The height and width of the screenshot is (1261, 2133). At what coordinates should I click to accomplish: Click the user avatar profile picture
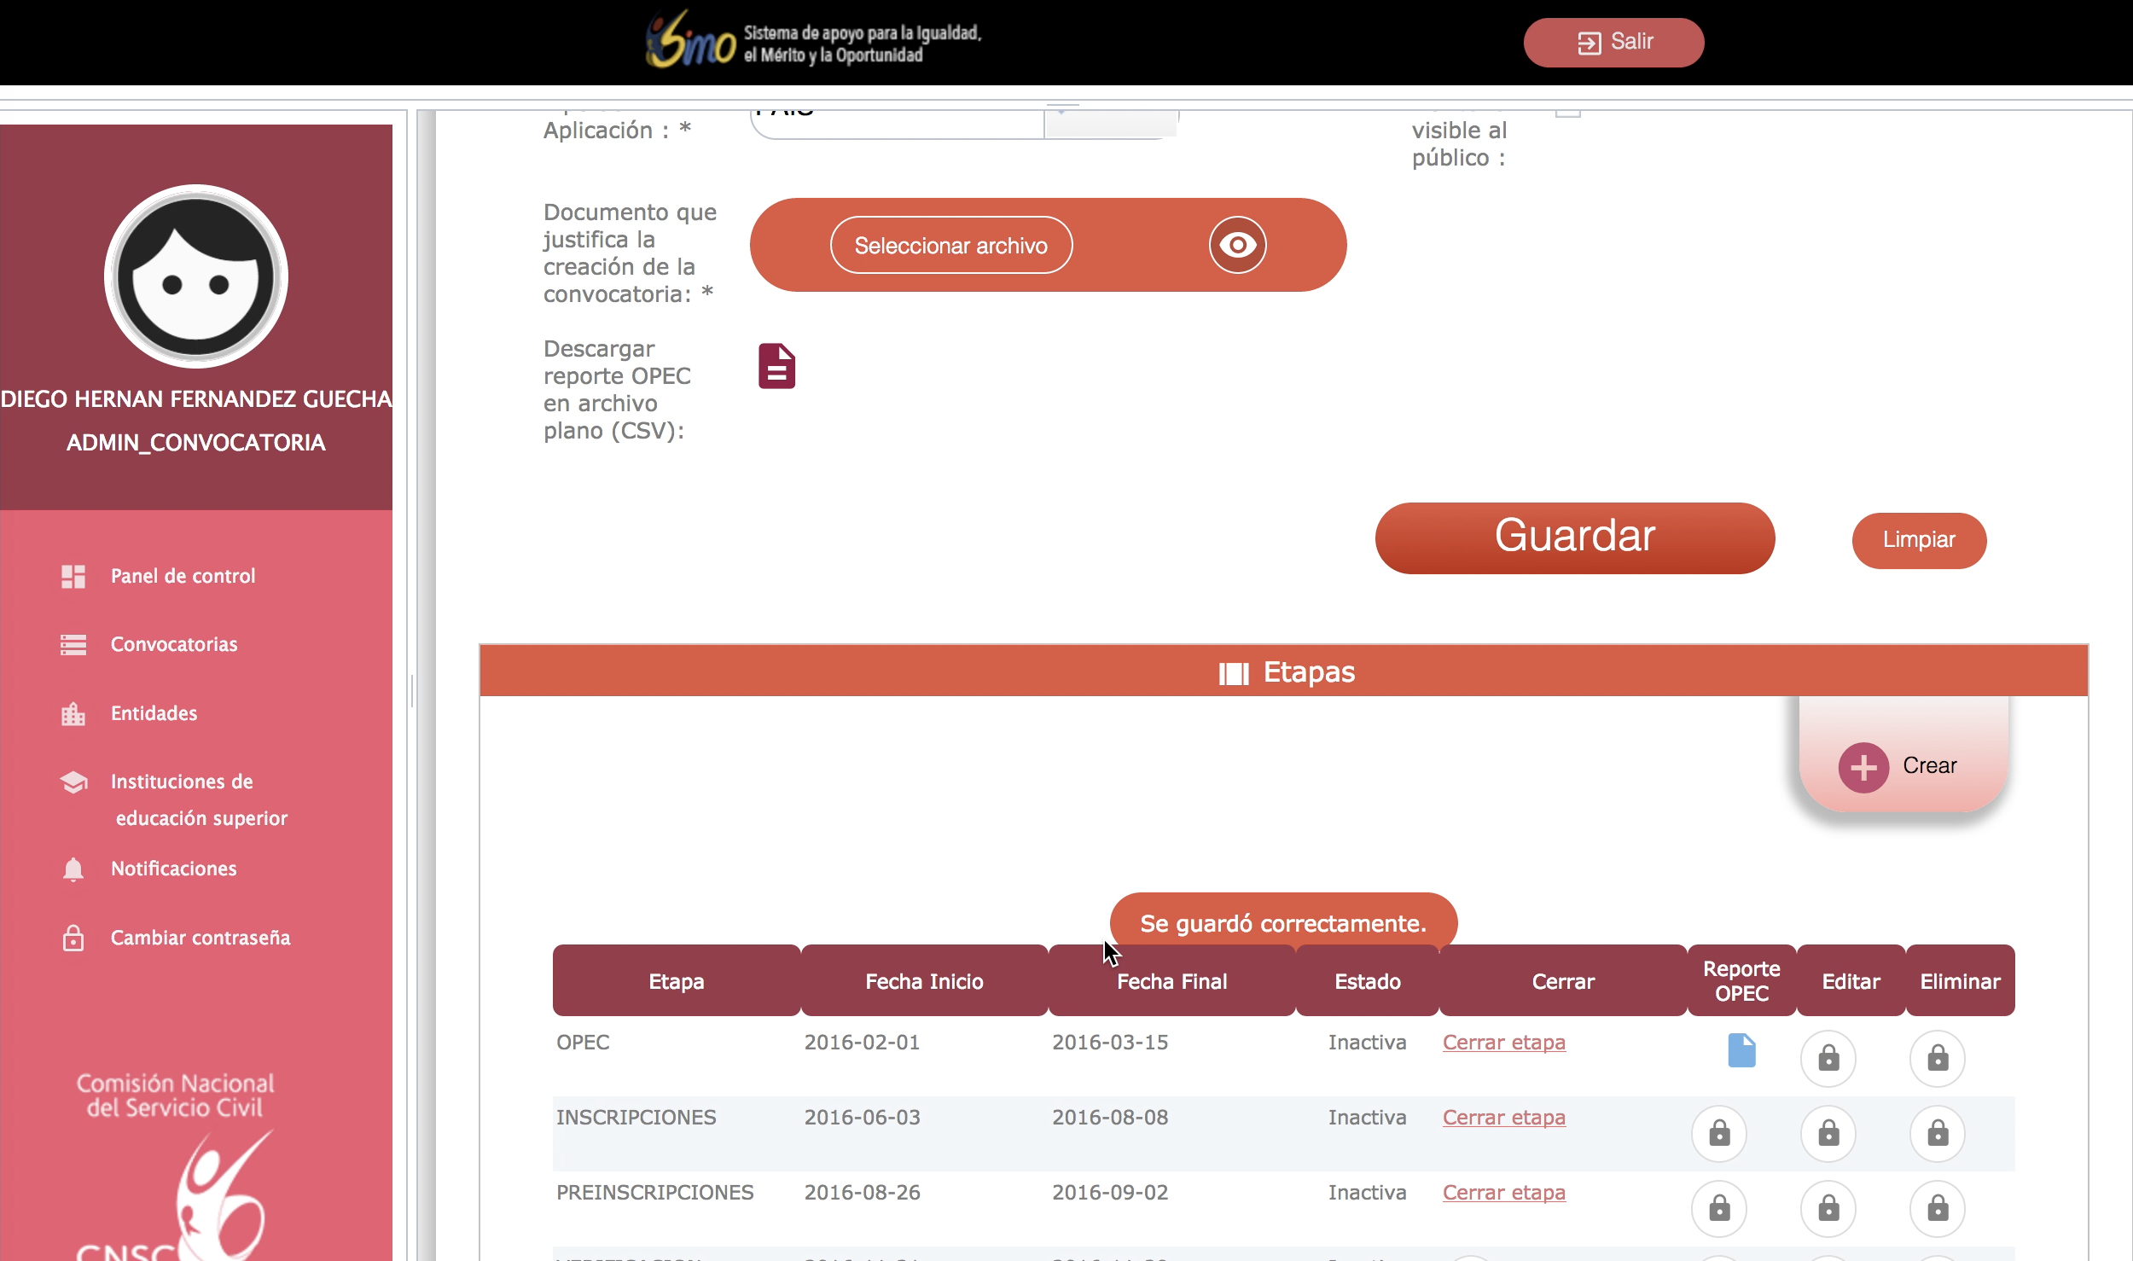coord(196,276)
